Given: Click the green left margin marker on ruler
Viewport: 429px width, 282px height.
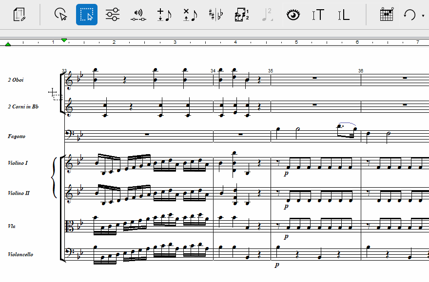Looking at the screenshot, I should coord(8,44).
